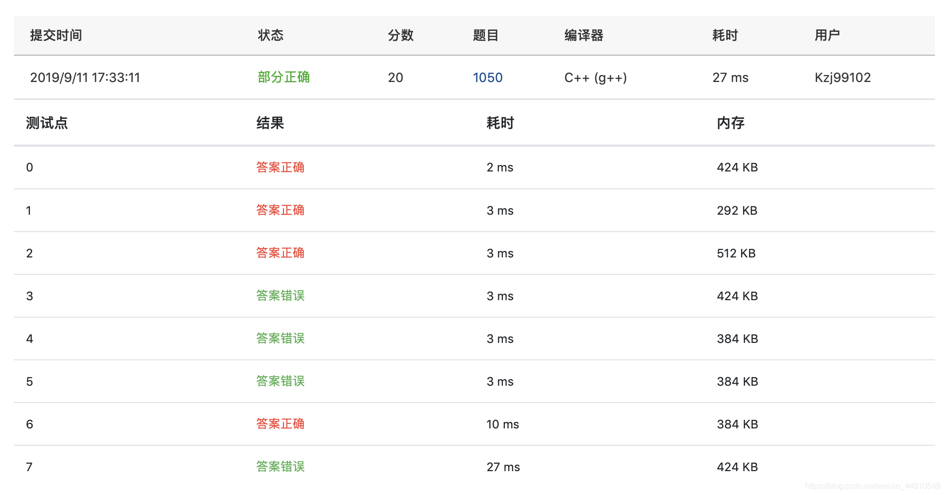The height and width of the screenshot is (495, 945).
Task: Click test point number 3
Action: click(x=29, y=296)
